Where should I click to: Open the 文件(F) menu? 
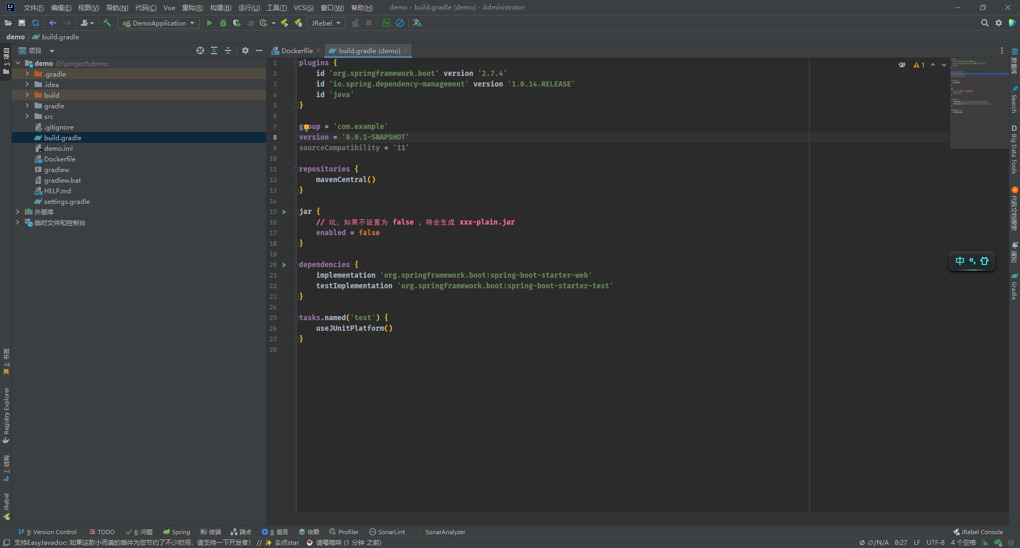click(x=33, y=7)
